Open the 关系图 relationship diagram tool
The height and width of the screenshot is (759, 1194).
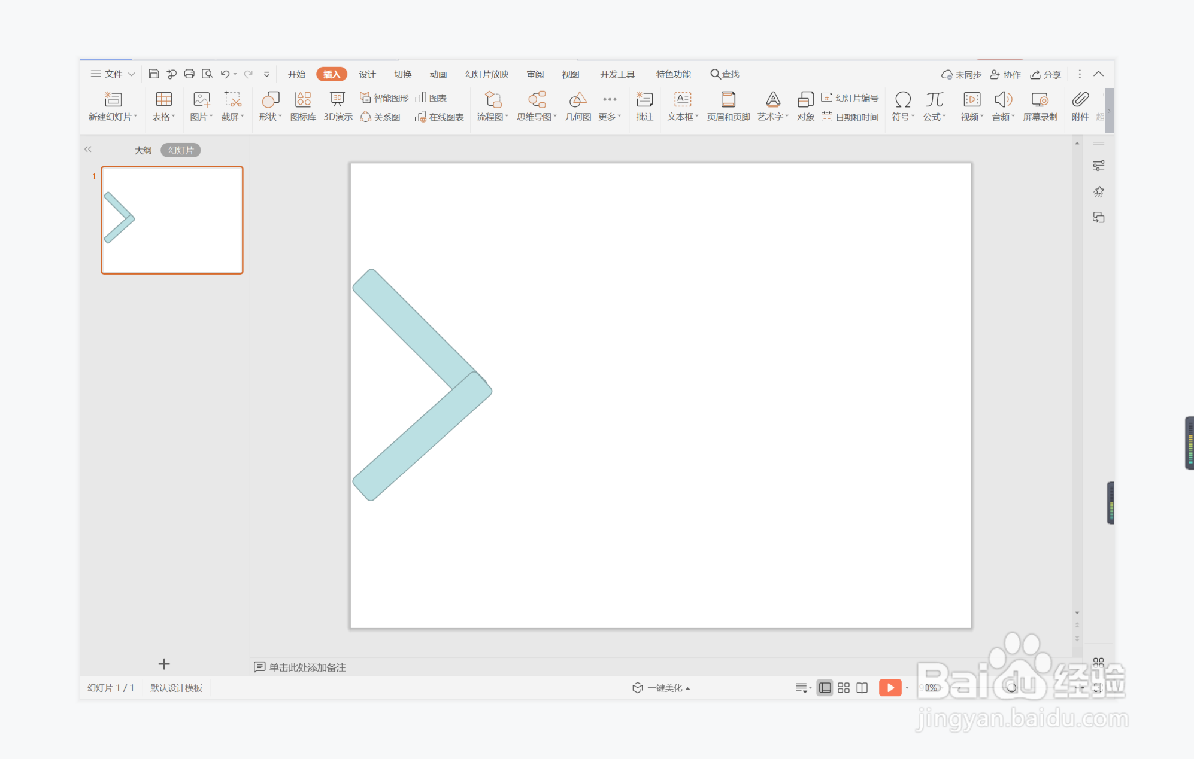(380, 117)
